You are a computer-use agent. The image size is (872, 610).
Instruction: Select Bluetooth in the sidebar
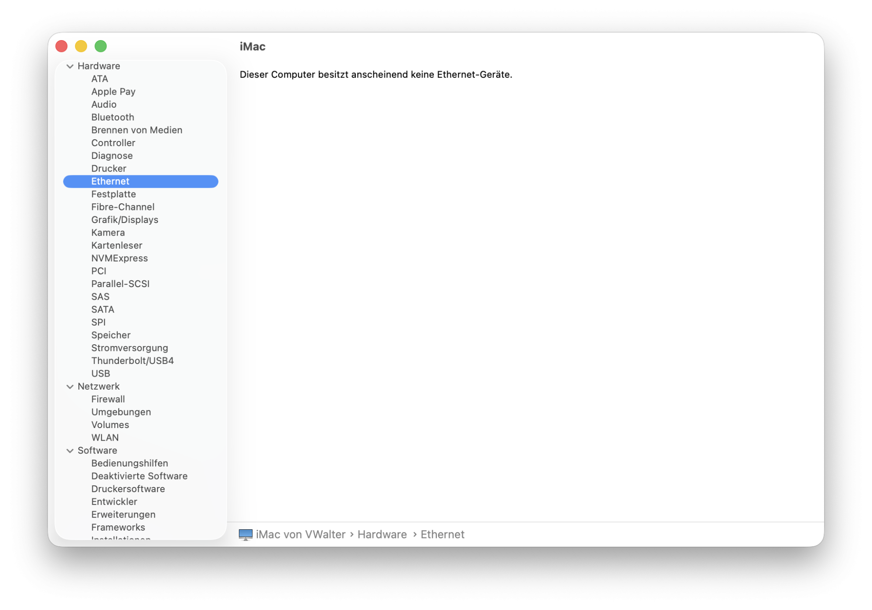click(112, 117)
